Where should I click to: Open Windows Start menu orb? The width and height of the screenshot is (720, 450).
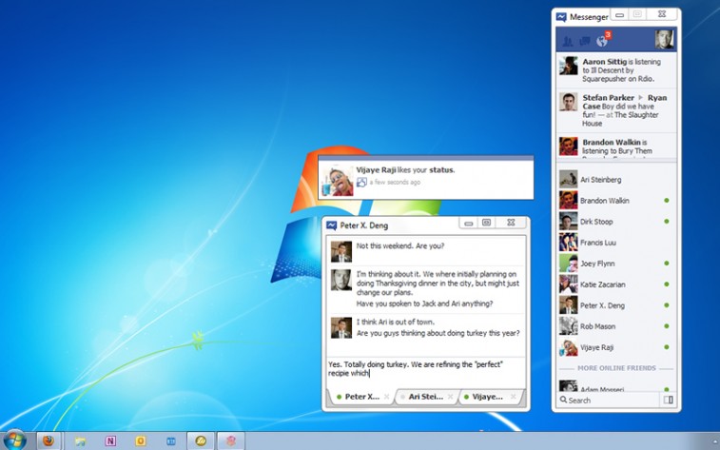point(14,440)
